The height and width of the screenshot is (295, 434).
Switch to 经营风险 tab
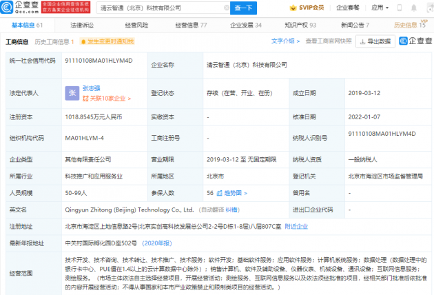click(136, 26)
